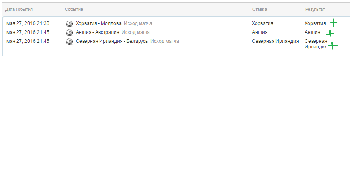Open the 'Северная Ирландия - Беларусь' event
This screenshot has width=350, height=195.
[112, 41]
